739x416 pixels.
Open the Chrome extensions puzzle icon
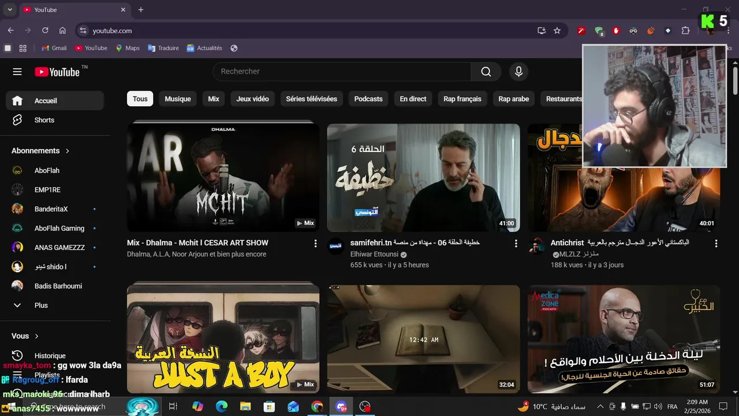685,31
